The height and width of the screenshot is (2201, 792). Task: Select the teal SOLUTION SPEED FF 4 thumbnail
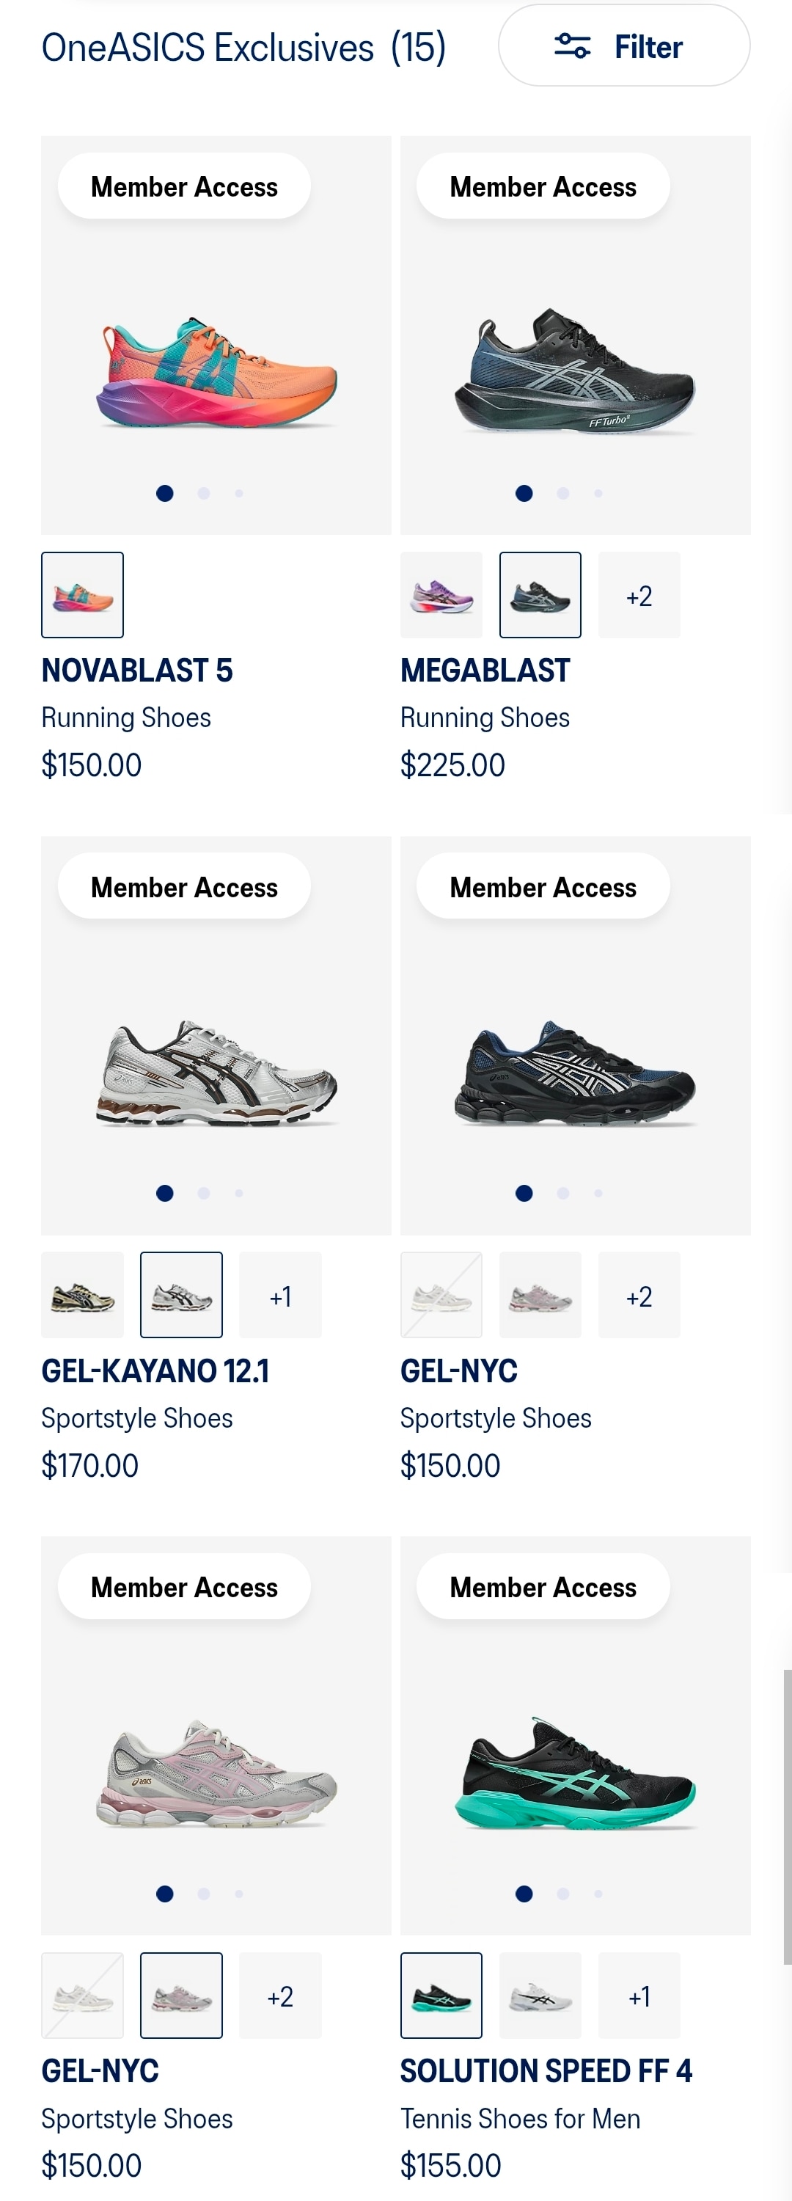(x=441, y=1996)
